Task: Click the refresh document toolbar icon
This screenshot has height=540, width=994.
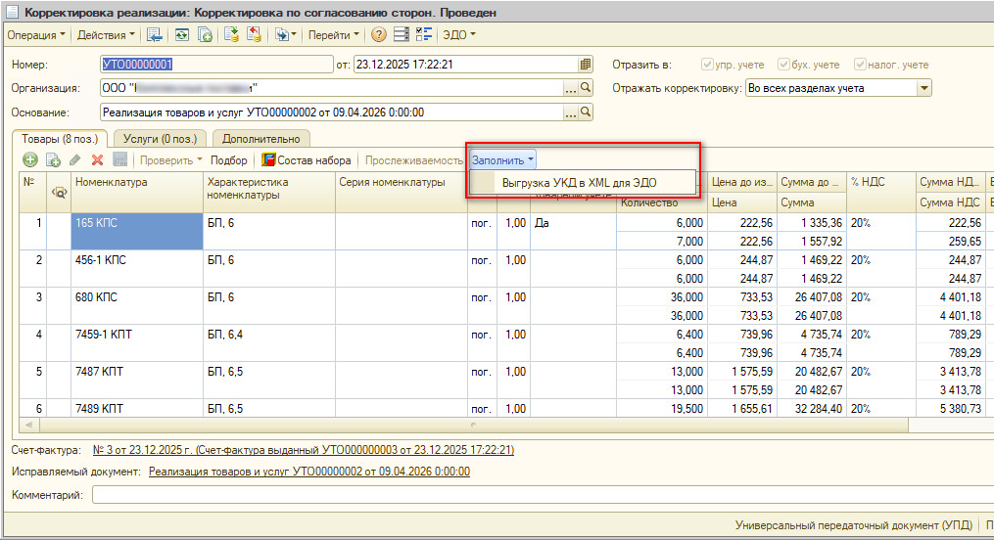Action: point(182,35)
